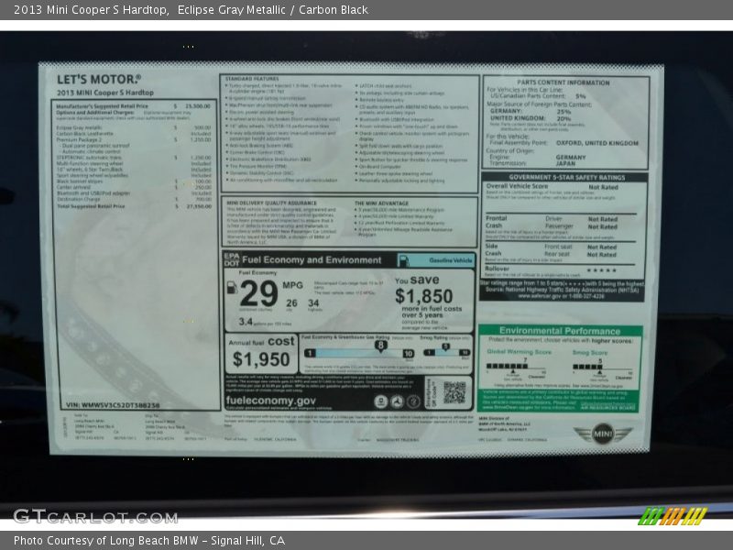Screen dimensions: 733x550
Task: Click the colored stripes logo at bottom right
Action: click(x=673, y=516)
